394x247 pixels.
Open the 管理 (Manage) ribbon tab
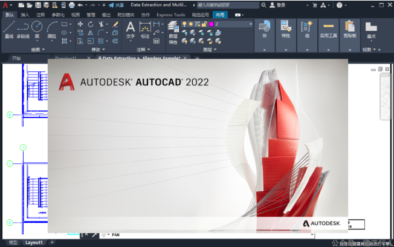[91, 15]
